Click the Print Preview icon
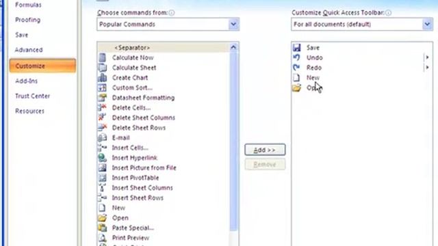438x246 pixels. pos(102,238)
